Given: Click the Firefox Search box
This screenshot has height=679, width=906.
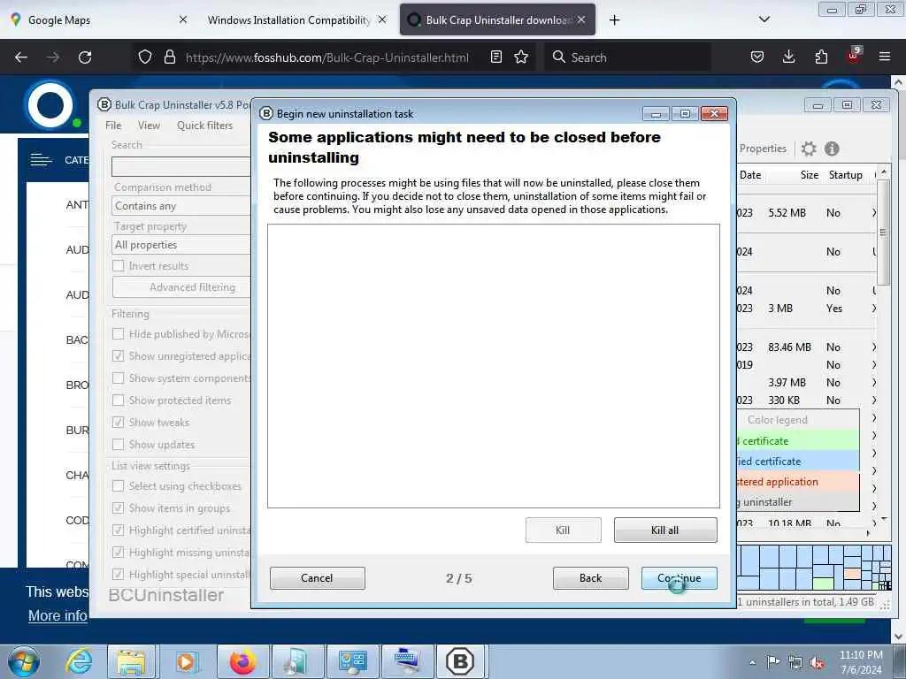Looking at the screenshot, I should [627, 57].
